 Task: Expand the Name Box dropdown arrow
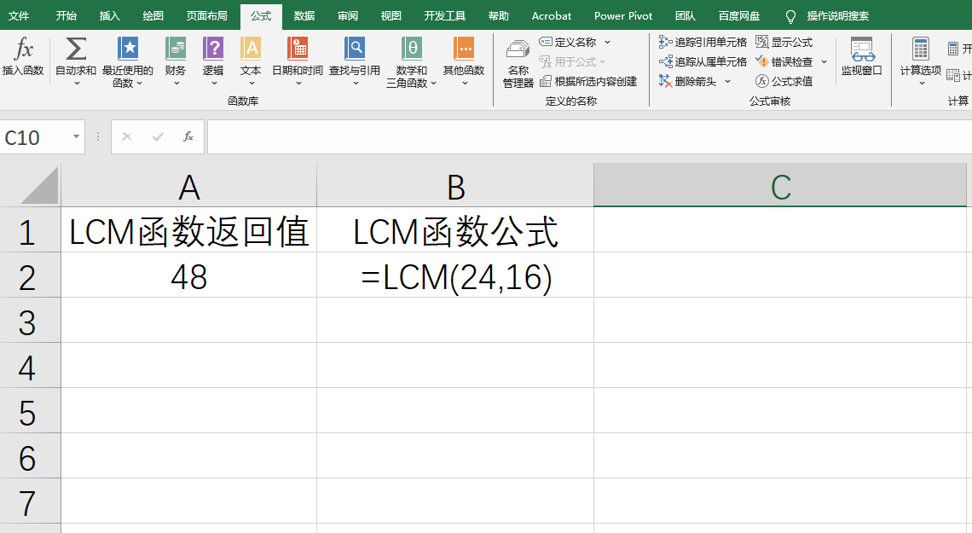point(76,136)
